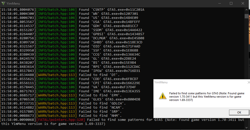The height and width of the screenshot is (130, 250).
Task: Click the log line Found 'WN'
Action: click(69, 14)
